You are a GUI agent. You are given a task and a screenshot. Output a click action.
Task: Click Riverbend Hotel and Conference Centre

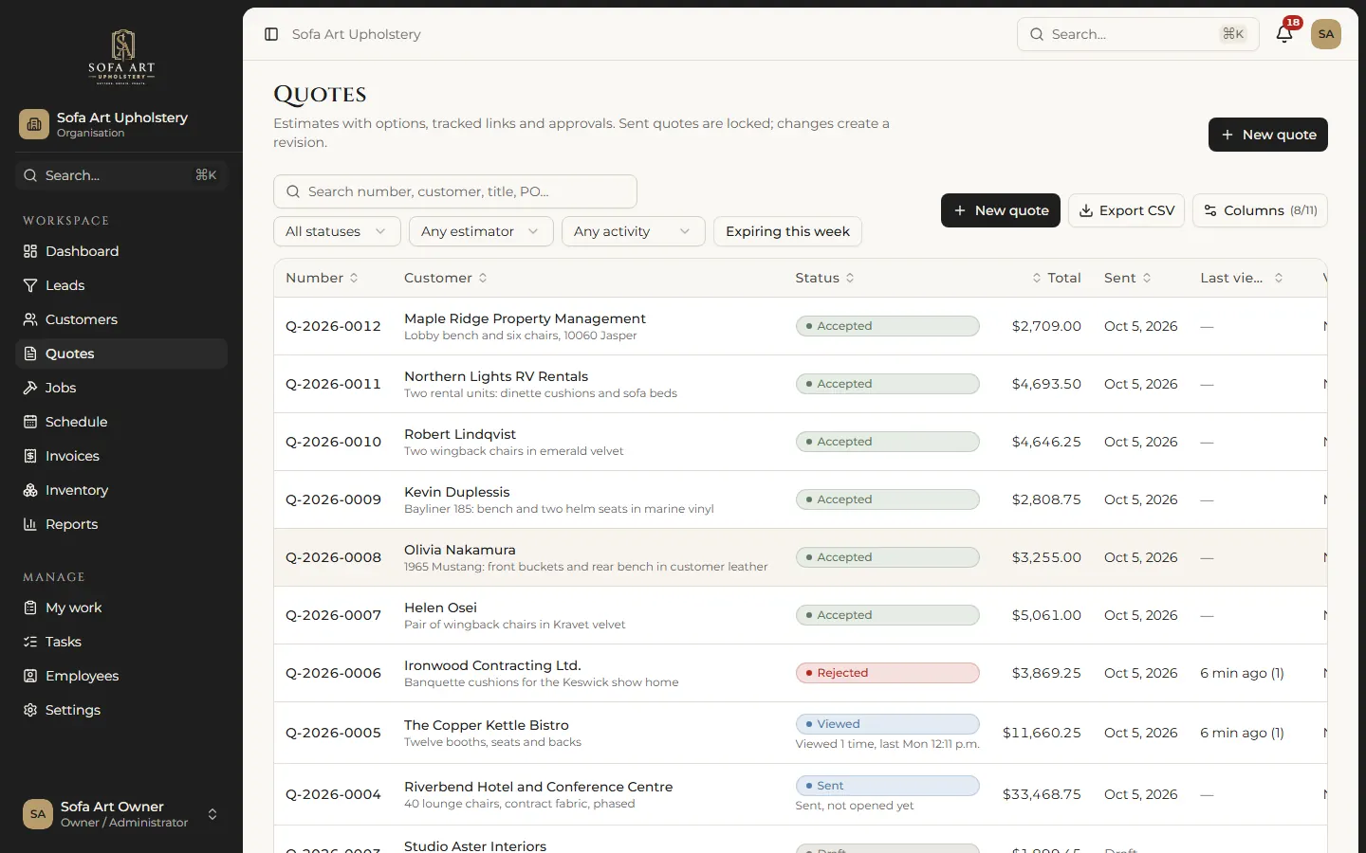[538, 787]
